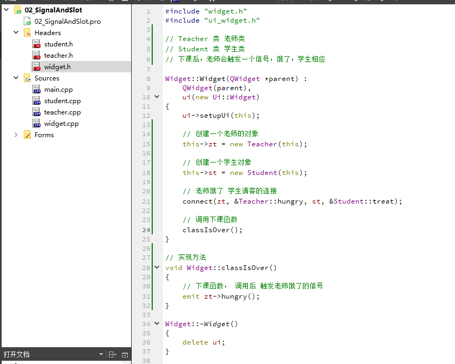
Task: Click the '// Student 类 学生类' comment
Action: pos(205,49)
